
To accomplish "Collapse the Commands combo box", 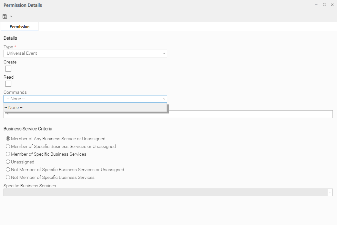I will (164, 99).
